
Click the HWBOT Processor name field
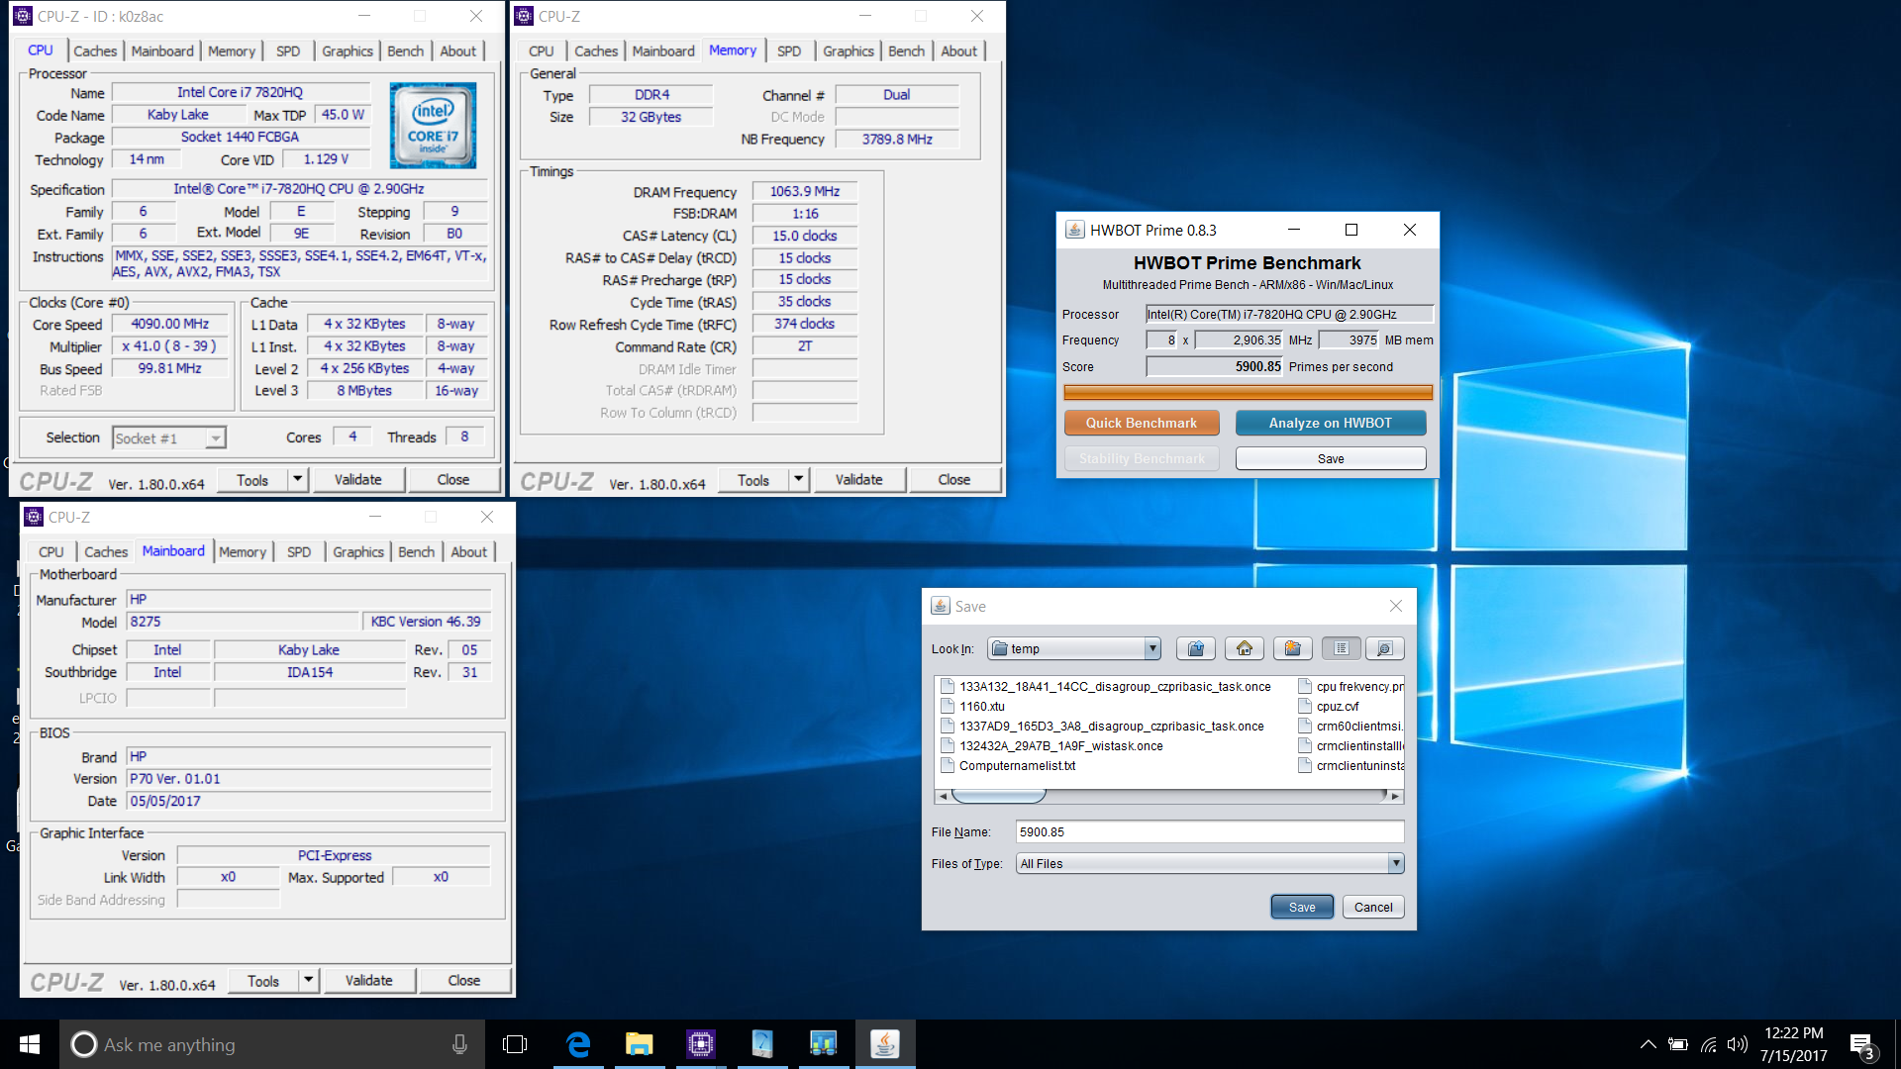(1289, 314)
